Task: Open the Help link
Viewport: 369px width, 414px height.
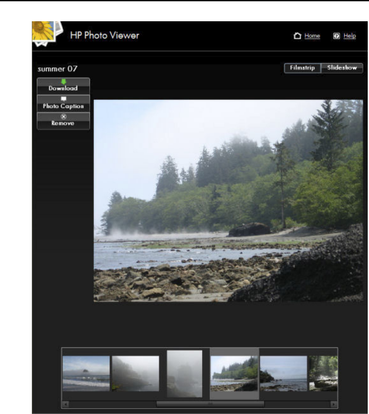Action: tap(349, 36)
